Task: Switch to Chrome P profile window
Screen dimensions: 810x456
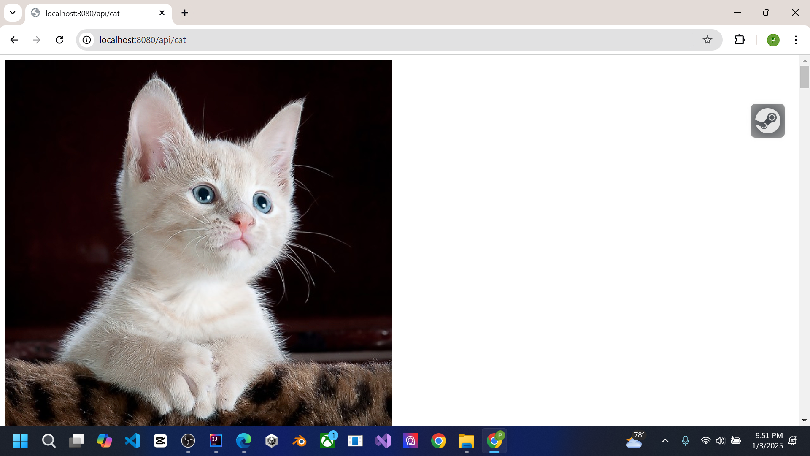Action: [494, 441]
